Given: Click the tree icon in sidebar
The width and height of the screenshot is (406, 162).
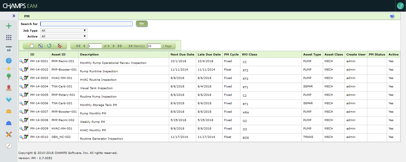Looking at the screenshot, I should (x=9, y=76).
